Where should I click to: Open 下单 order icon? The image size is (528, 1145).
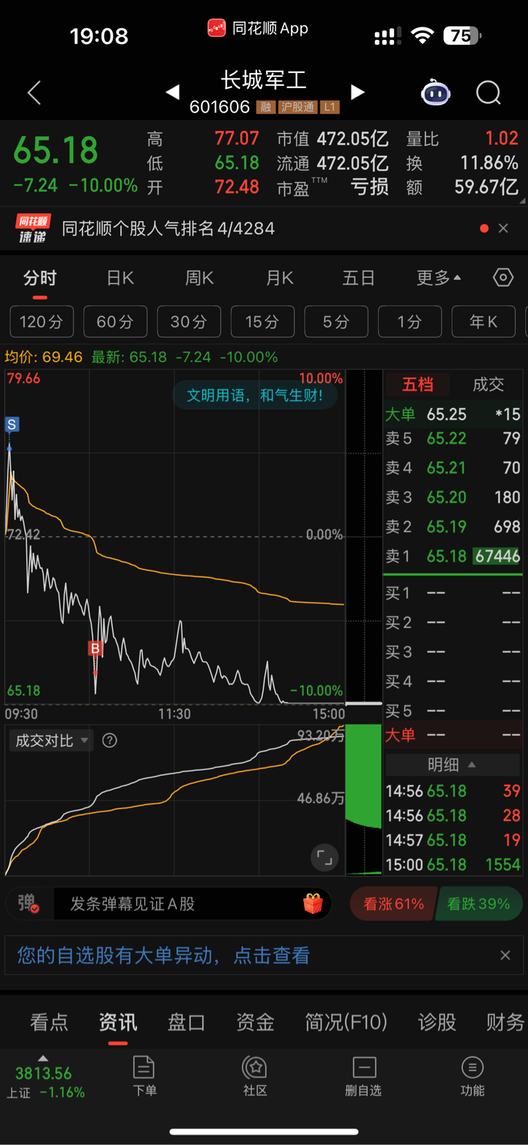pyautogui.click(x=144, y=1076)
